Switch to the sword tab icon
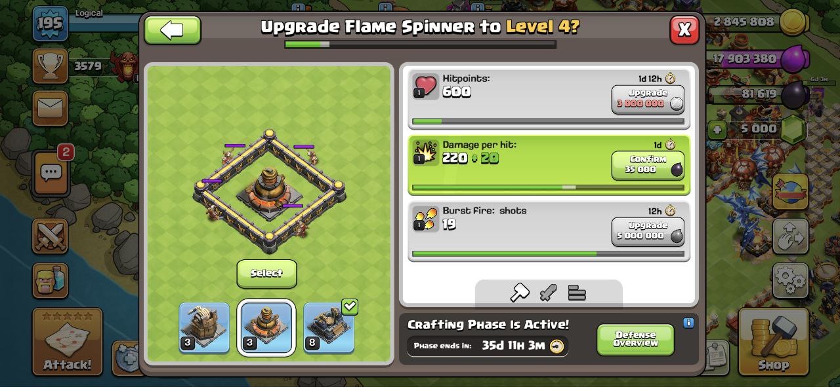Screen dimensions: 840x387 (549, 293)
